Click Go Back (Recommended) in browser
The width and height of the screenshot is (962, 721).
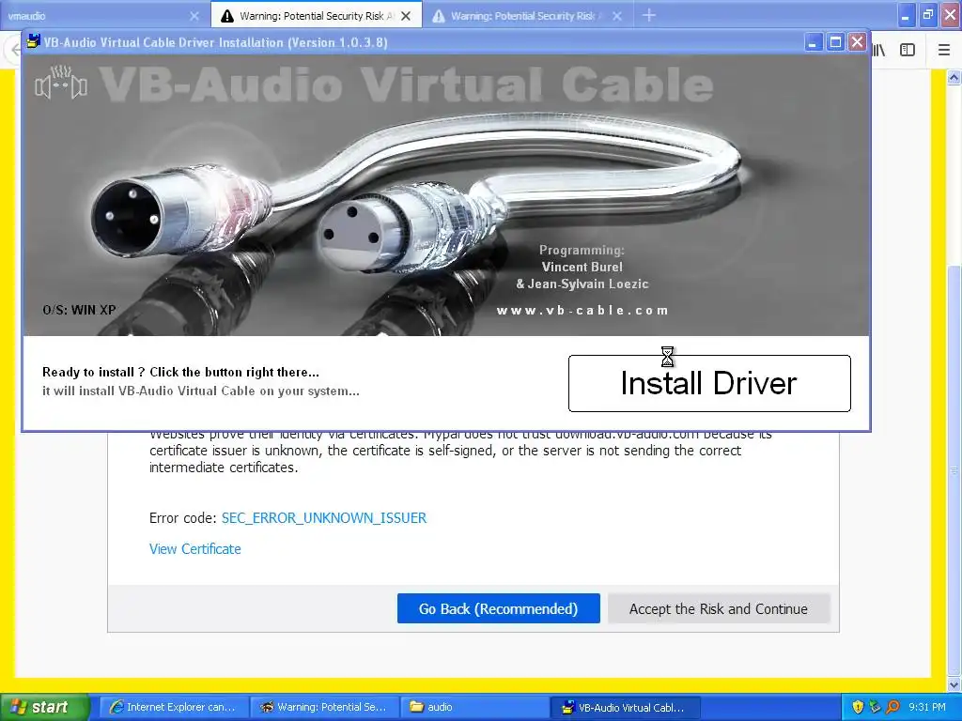tap(498, 608)
